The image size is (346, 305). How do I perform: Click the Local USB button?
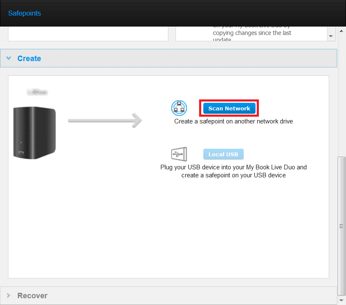[x=224, y=154]
